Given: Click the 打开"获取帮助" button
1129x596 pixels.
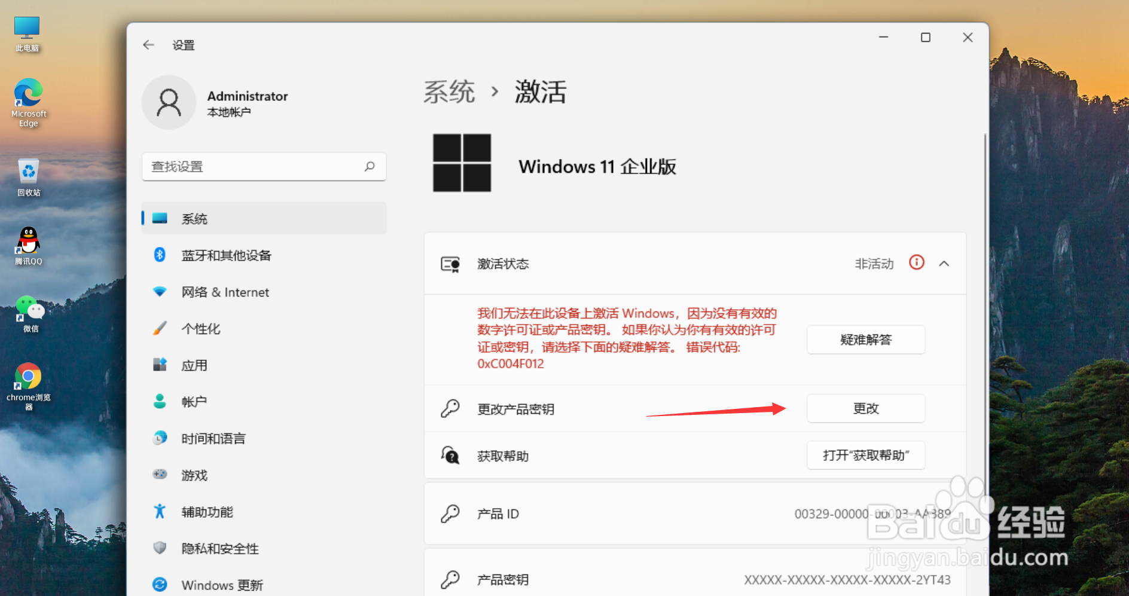Looking at the screenshot, I should pyautogui.click(x=866, y=455).
